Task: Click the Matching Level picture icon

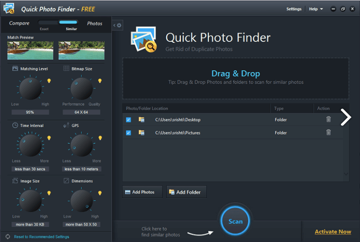Action: tap(15, 68)
